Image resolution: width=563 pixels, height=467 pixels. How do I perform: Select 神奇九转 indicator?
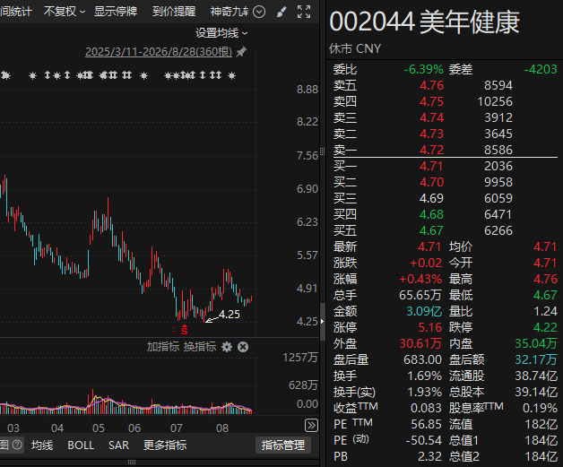230,12
